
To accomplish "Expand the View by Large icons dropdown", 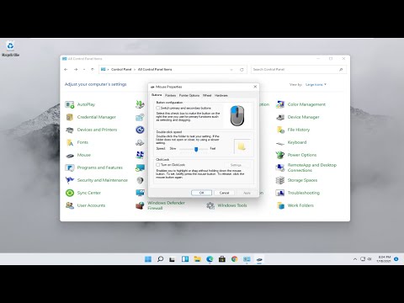I will pyautogui.click(x=316, y=84).
